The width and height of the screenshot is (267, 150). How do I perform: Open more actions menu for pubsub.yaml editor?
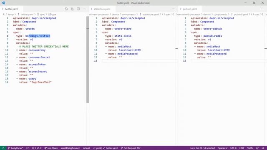262,9
